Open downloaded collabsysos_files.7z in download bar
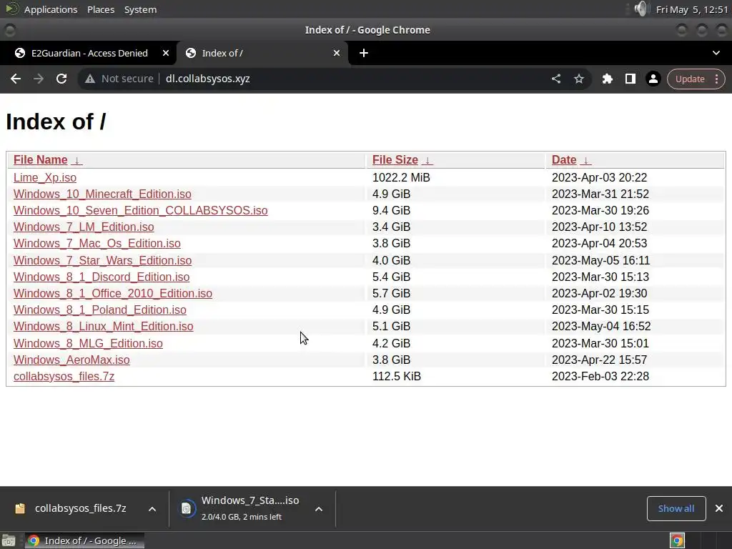 click(80, 508)
